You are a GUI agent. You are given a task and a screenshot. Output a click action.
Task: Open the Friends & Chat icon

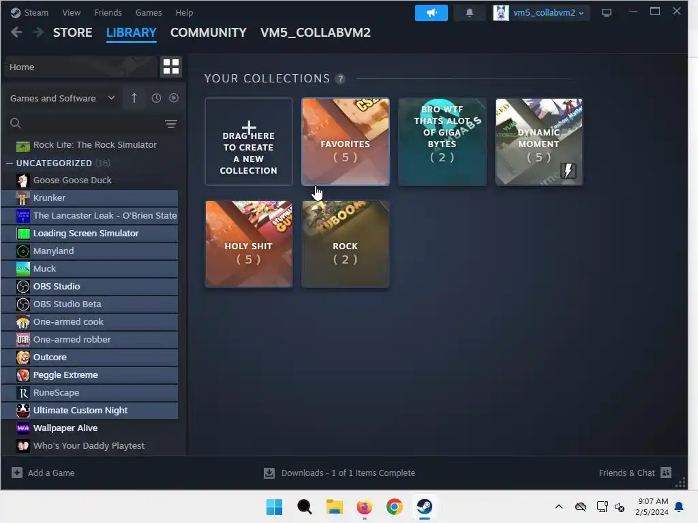click(666, 473)
